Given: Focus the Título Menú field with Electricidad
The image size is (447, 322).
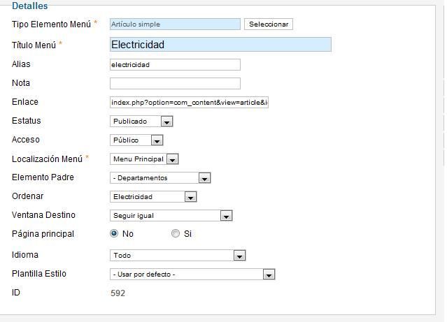Looking at the screenshot, I should coord(220,45).
